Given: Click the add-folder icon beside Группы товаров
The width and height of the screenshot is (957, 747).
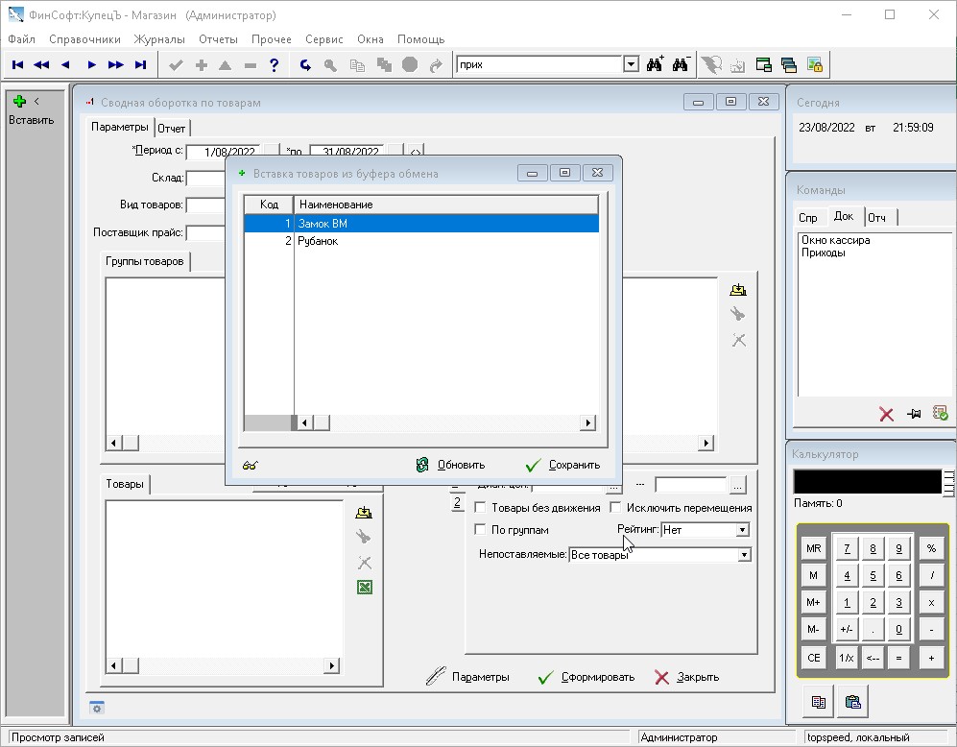Looking at the screenshot, I should [x=737, y=290].
